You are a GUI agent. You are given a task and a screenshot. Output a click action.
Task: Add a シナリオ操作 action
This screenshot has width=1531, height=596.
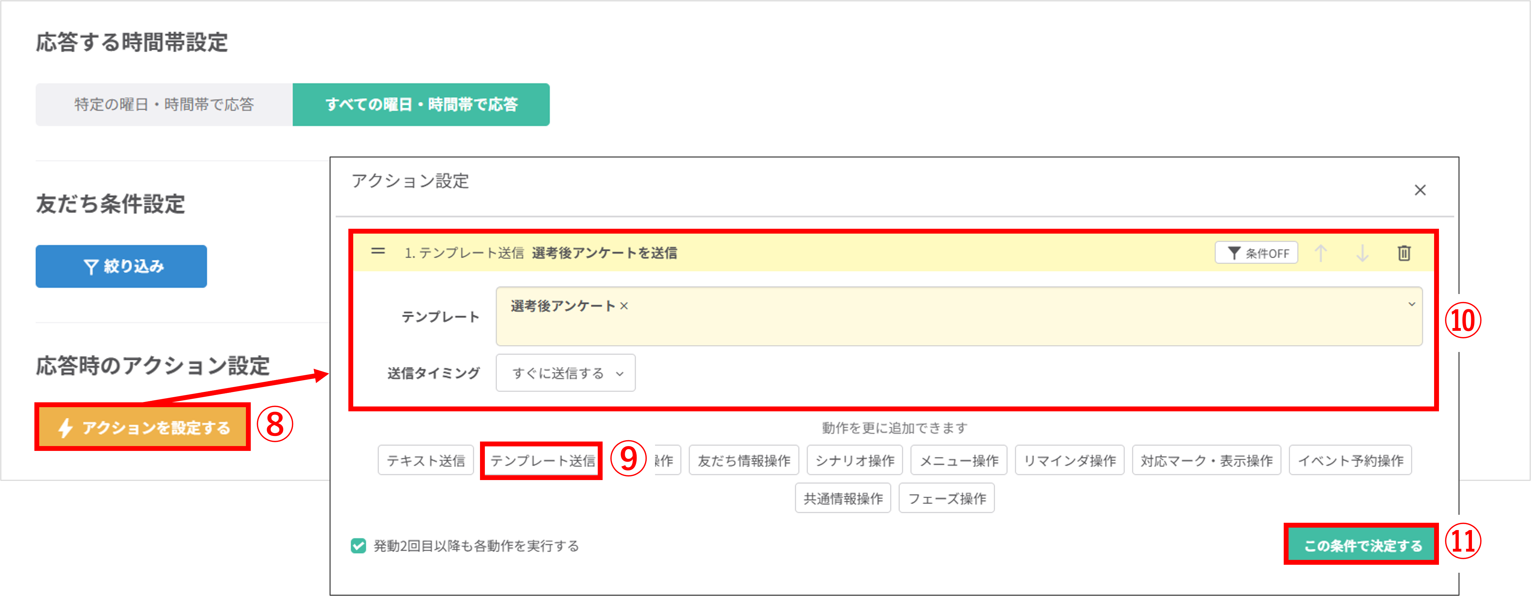854,460
